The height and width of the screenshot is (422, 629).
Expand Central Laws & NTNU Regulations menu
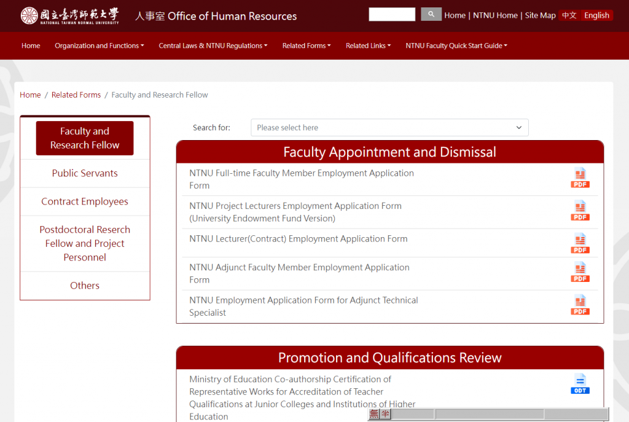[213, 45]
